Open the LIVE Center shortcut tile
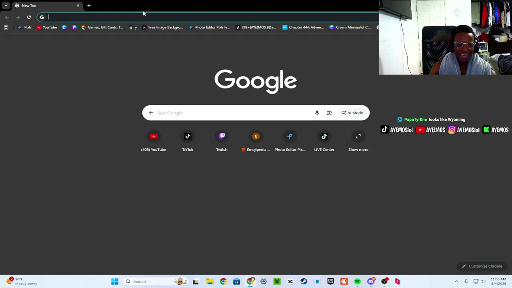 pos(324,141)
